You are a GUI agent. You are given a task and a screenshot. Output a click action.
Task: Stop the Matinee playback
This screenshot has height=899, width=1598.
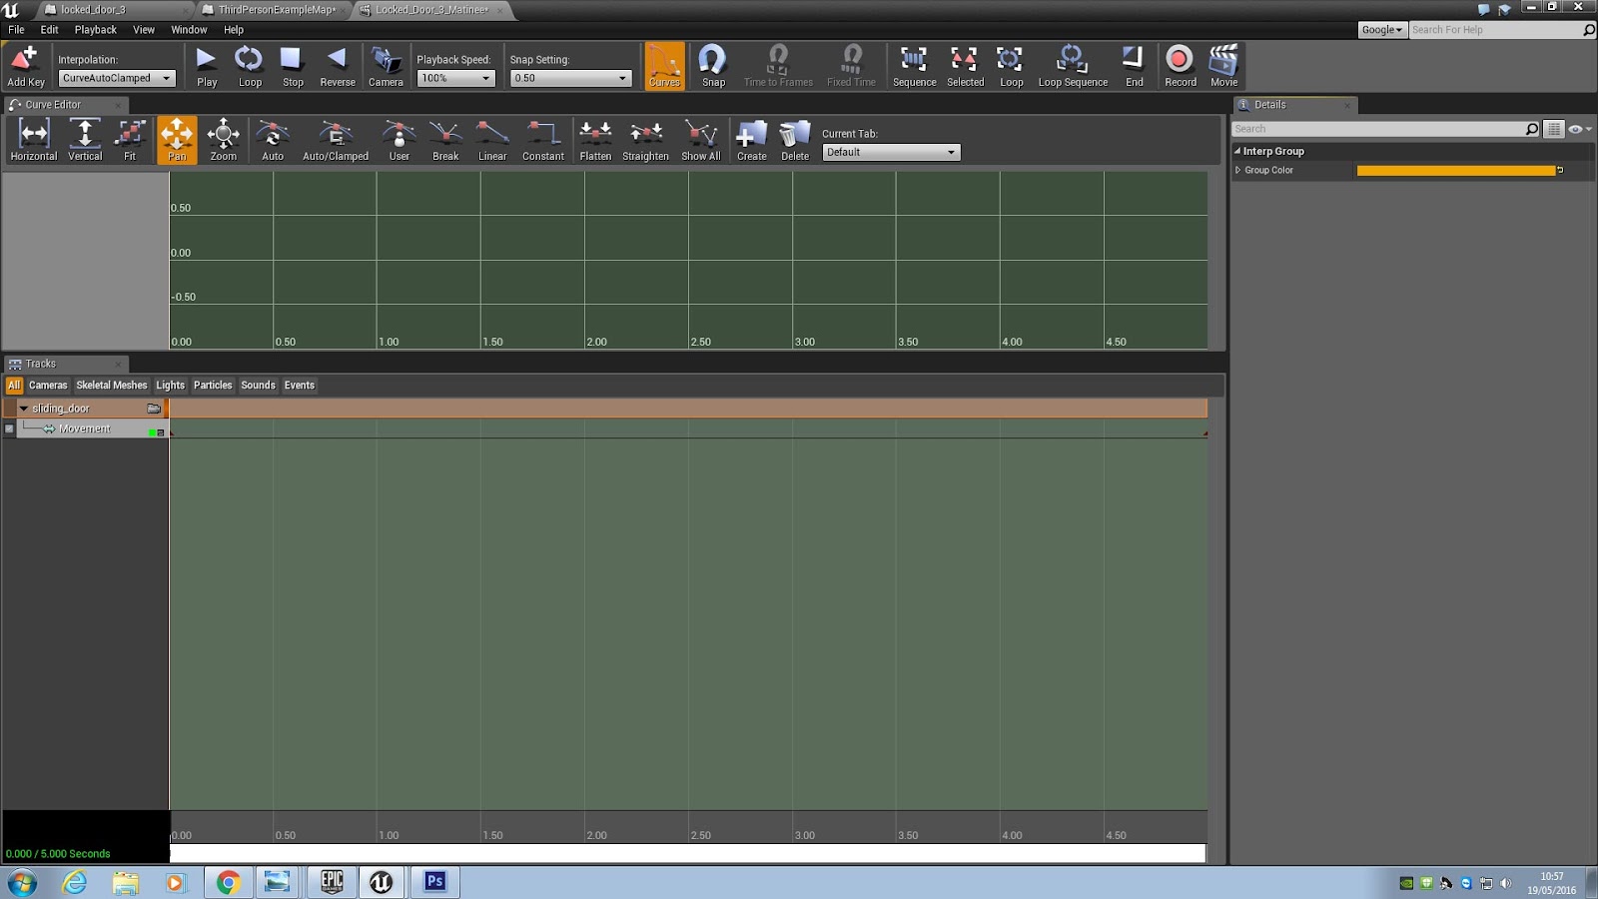(x=293, y=66)
